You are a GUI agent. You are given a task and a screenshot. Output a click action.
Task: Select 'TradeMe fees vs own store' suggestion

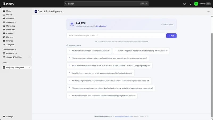(100, 73)
